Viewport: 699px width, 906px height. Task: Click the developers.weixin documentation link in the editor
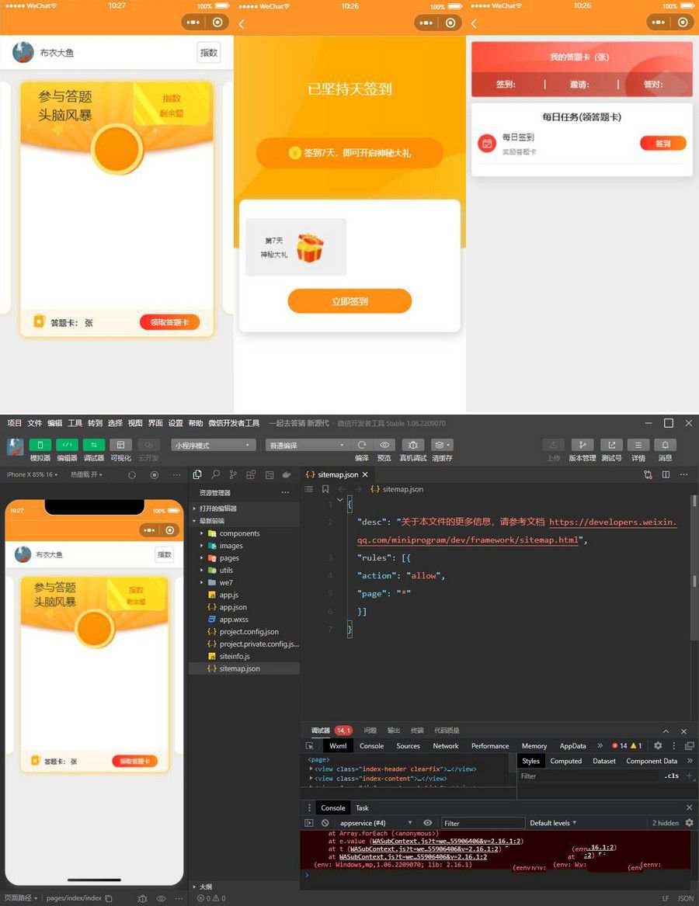[613, 522]
